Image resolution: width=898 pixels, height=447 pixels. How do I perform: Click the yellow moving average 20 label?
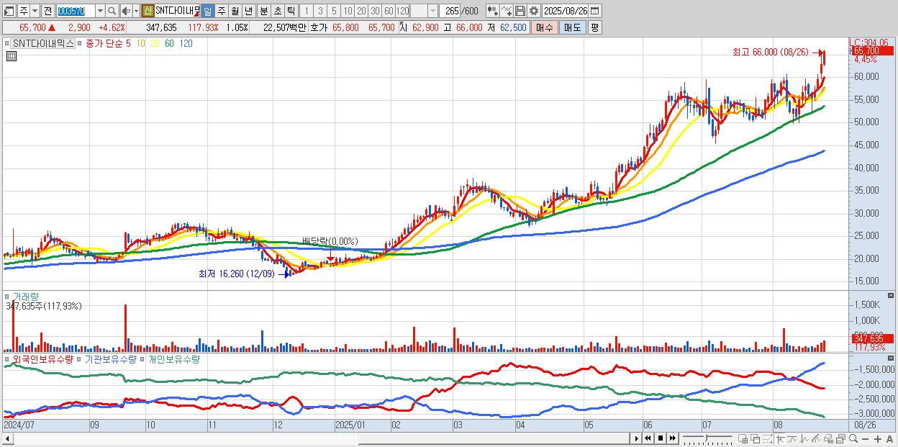[155, 43]
